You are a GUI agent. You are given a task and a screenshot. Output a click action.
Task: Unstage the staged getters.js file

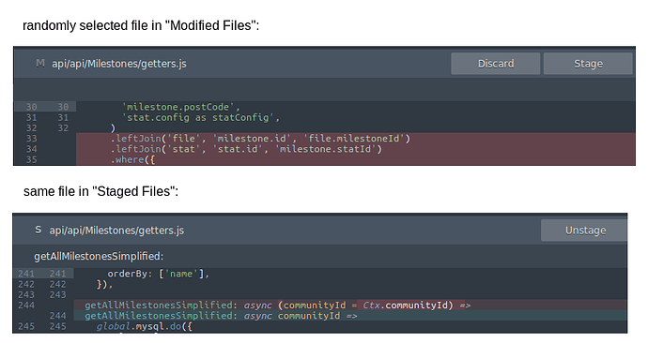point(584,230)
